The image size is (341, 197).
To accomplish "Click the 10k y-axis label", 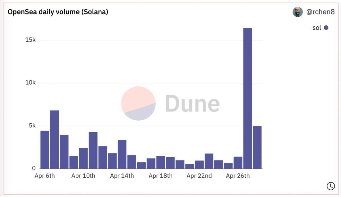I will (x=30, y=83).
